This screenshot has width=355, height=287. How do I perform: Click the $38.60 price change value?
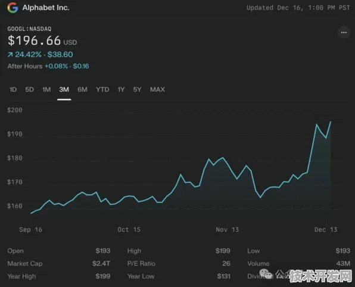click(x=60, y=55)
